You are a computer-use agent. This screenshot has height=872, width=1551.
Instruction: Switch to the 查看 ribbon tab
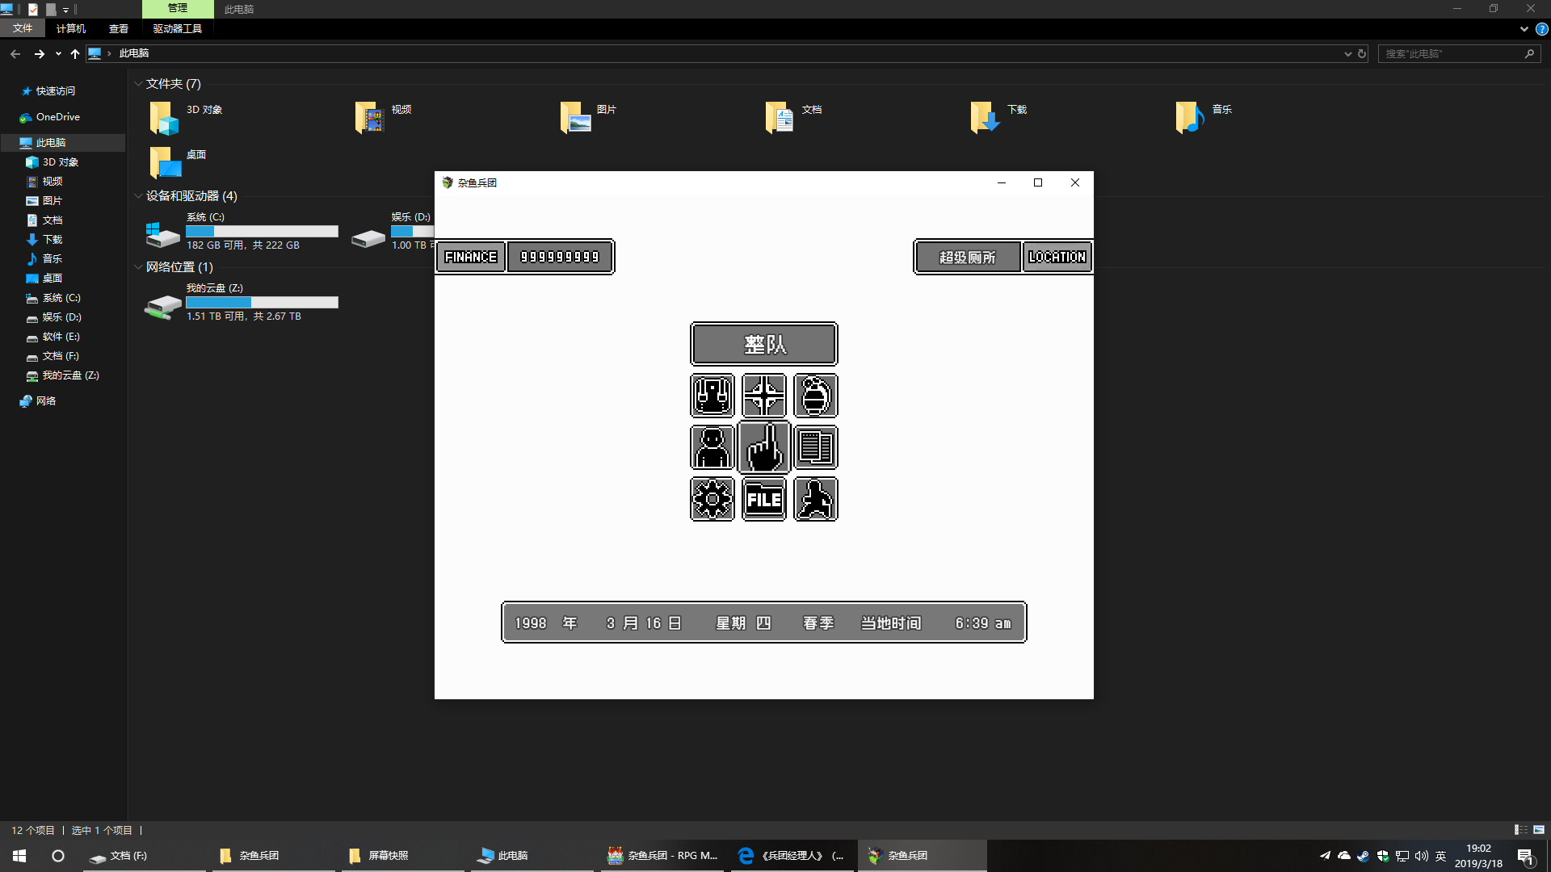[119, 28]
